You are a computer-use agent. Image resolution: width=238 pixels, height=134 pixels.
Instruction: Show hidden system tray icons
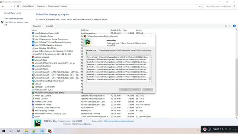[x=198, y=131]
